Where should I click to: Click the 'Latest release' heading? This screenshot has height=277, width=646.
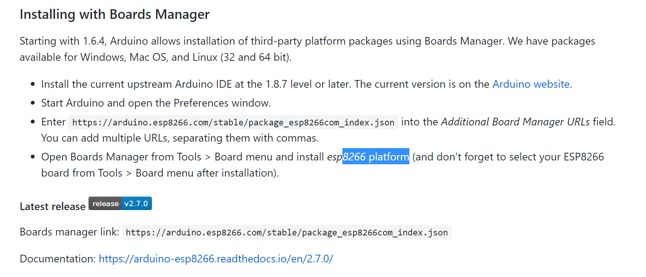(53, 207)
